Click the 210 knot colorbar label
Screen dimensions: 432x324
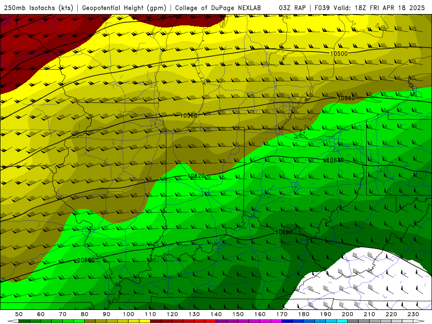tap(369, 314)
